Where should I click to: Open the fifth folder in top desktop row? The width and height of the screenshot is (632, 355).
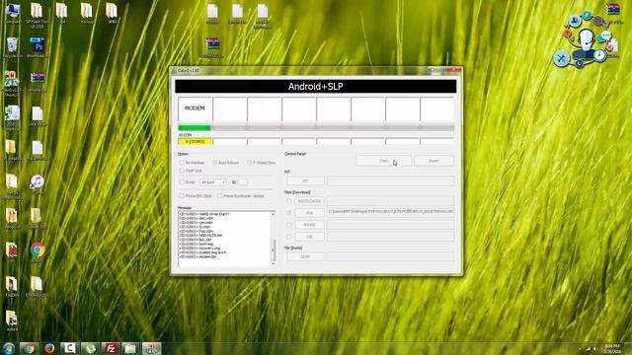pos(112,12)
